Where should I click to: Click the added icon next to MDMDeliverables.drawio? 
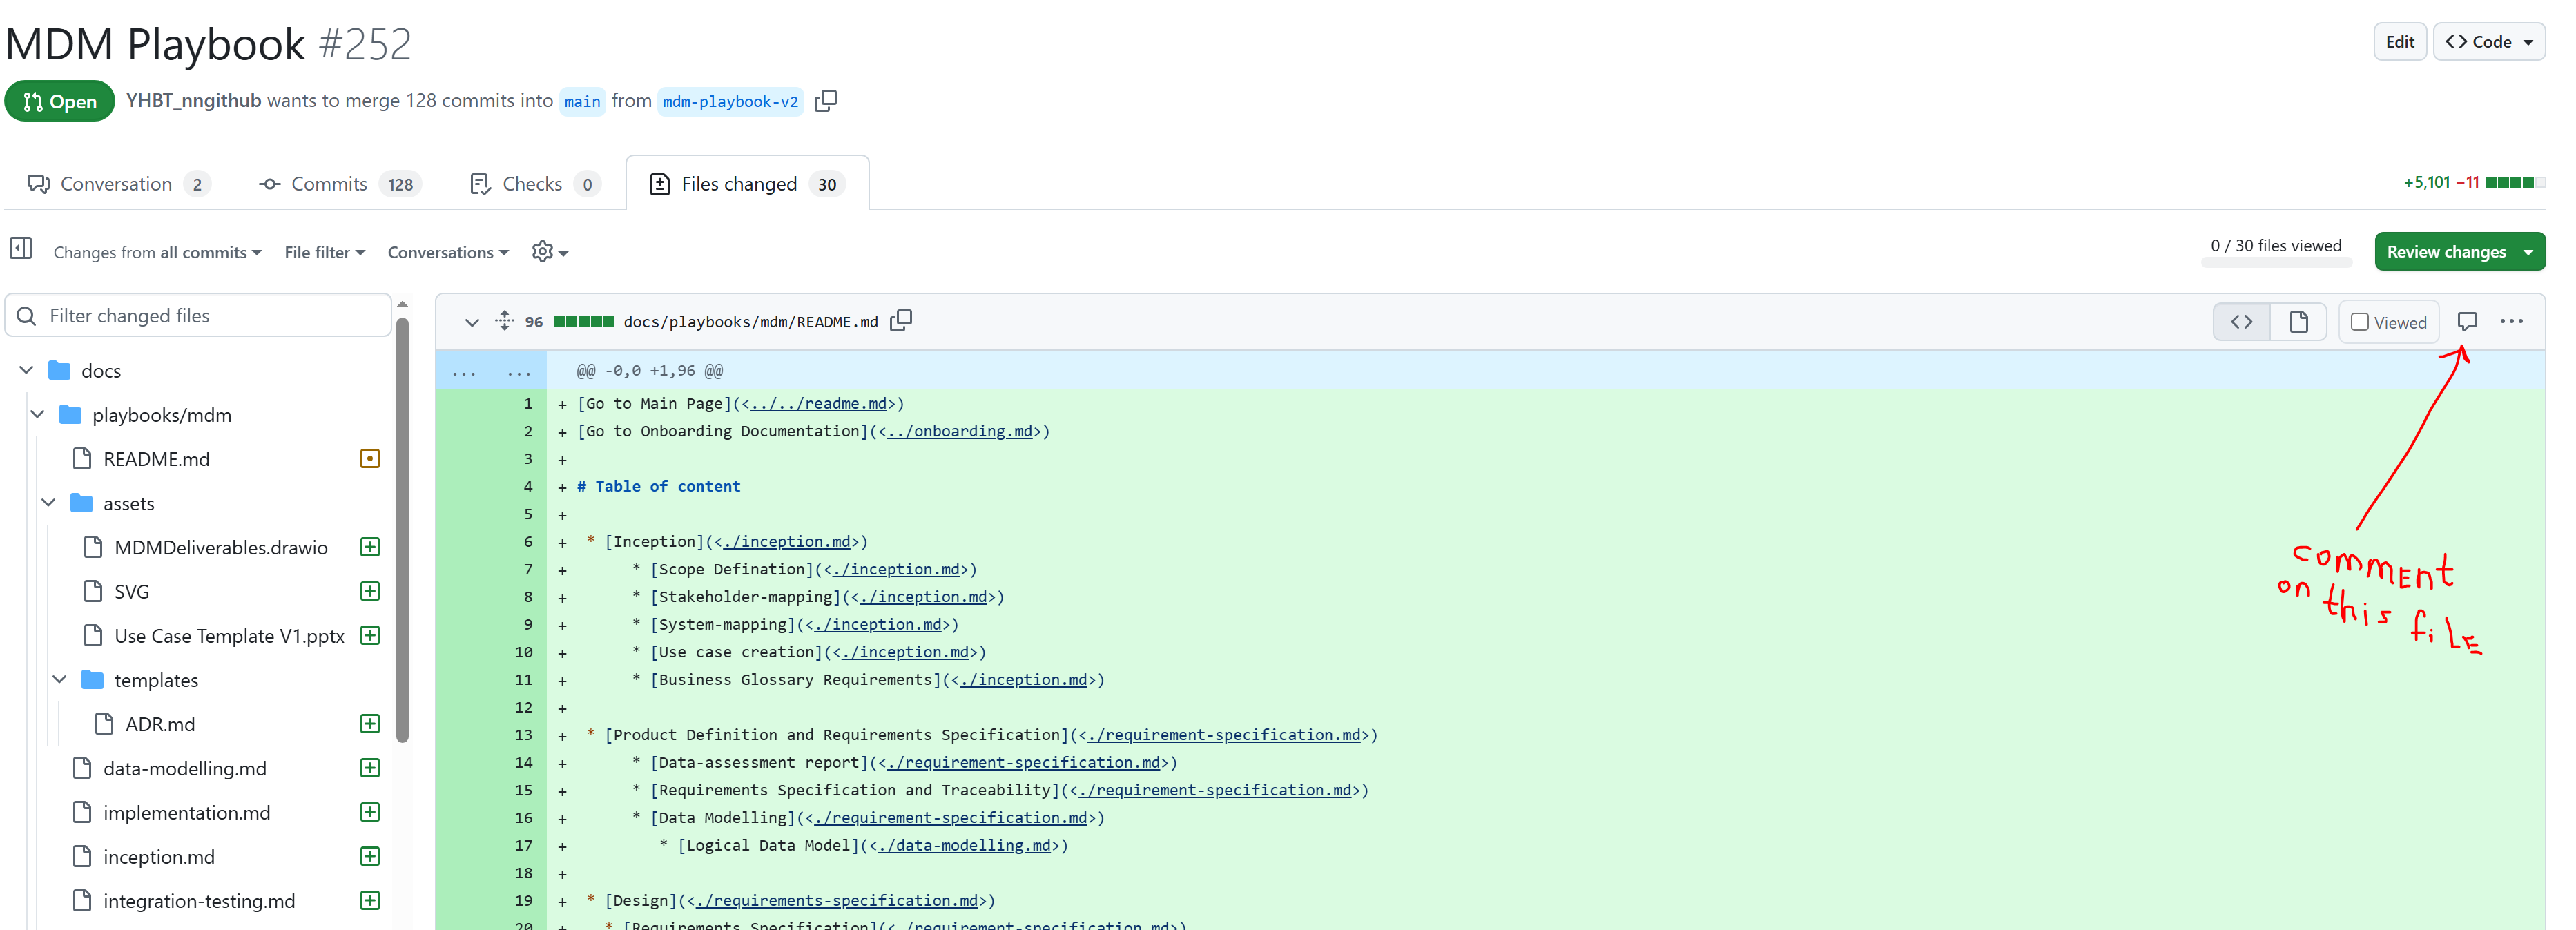pyautogui.click(x=370, y=547)
